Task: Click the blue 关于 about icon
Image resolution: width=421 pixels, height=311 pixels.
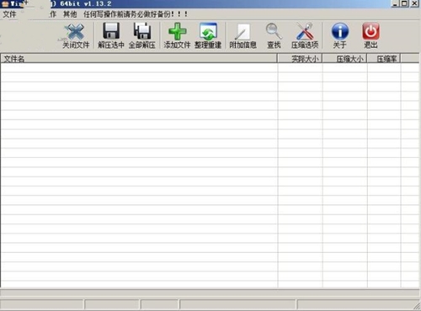Action: [x=340, y=31]
